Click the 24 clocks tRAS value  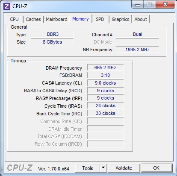106,106
